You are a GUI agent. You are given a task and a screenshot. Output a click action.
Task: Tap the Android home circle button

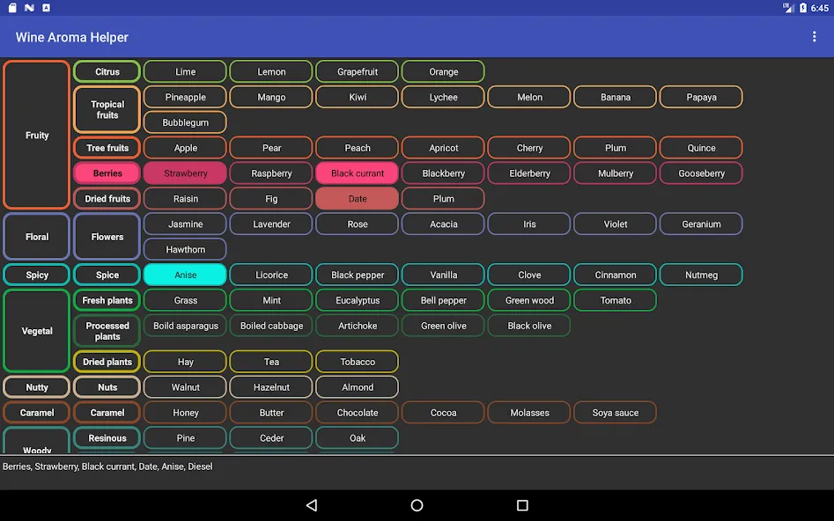tap(417, 505)
